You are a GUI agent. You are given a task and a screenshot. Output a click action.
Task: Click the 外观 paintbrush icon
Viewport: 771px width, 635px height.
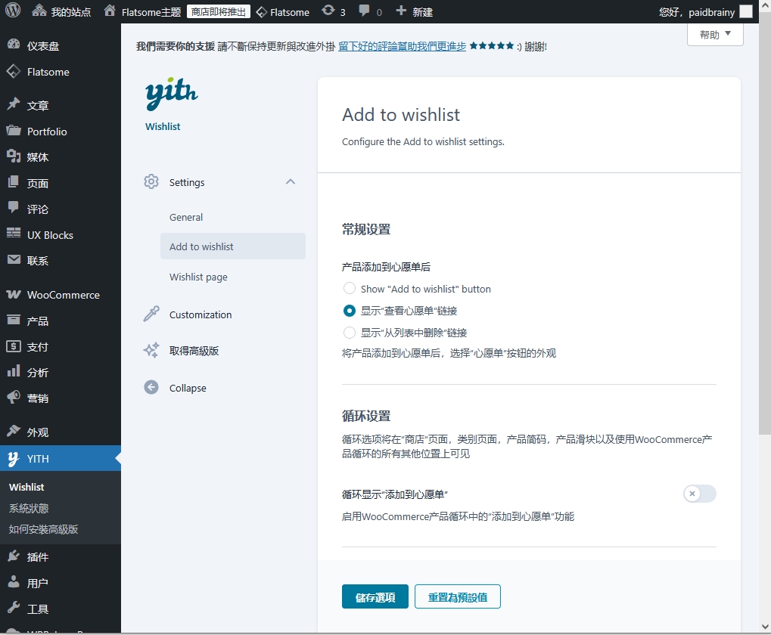coord(14,432)
